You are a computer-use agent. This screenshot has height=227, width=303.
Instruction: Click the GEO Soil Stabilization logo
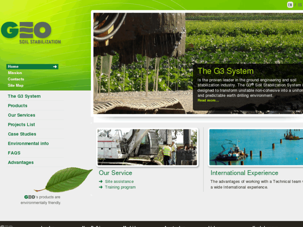click(x=31, y=32)
